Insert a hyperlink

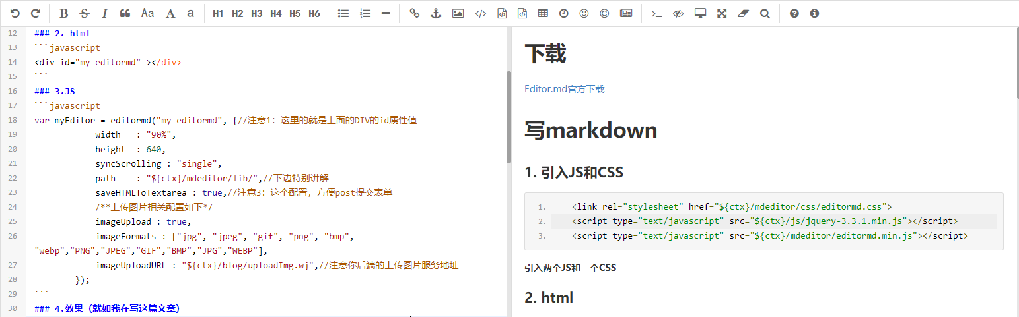(415, 13)
